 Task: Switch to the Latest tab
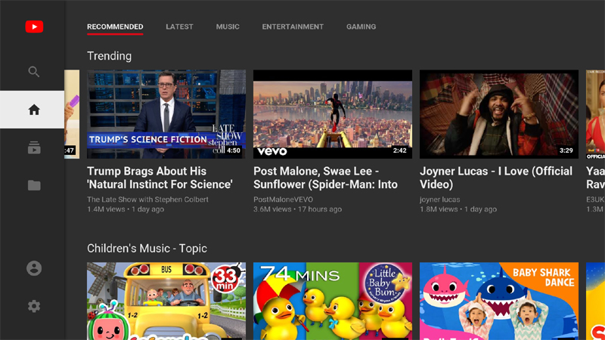pos(179,26)
